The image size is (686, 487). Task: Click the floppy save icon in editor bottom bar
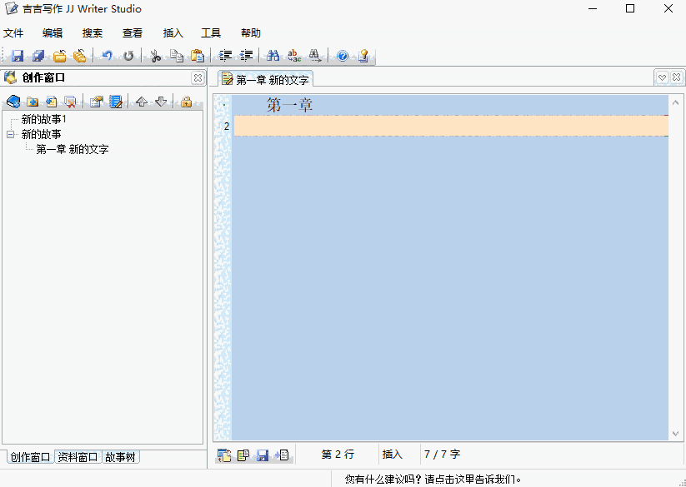pos(263,455)
